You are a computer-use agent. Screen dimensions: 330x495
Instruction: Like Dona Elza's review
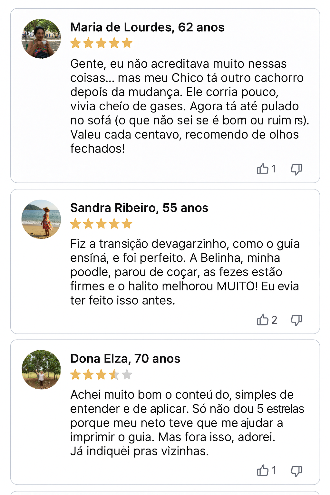pos(263,471)
